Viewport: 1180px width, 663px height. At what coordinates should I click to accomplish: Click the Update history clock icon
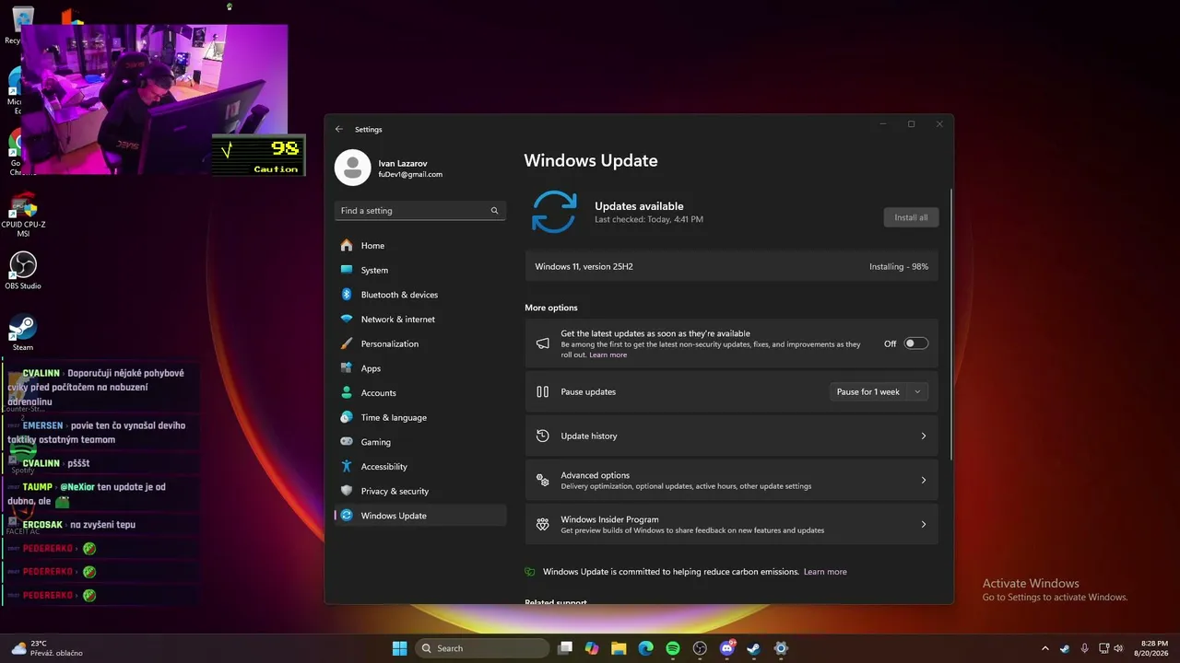coord(543,436)
